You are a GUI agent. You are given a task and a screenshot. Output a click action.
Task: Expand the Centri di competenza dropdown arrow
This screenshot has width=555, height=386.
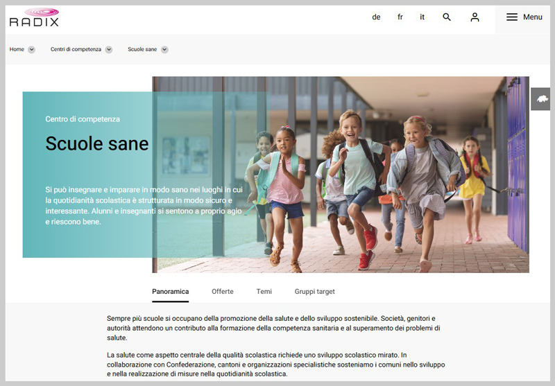pos(109,50)
